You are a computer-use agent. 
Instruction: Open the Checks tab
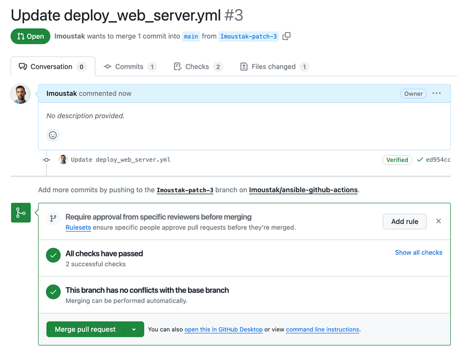click(x=197, y=67)
